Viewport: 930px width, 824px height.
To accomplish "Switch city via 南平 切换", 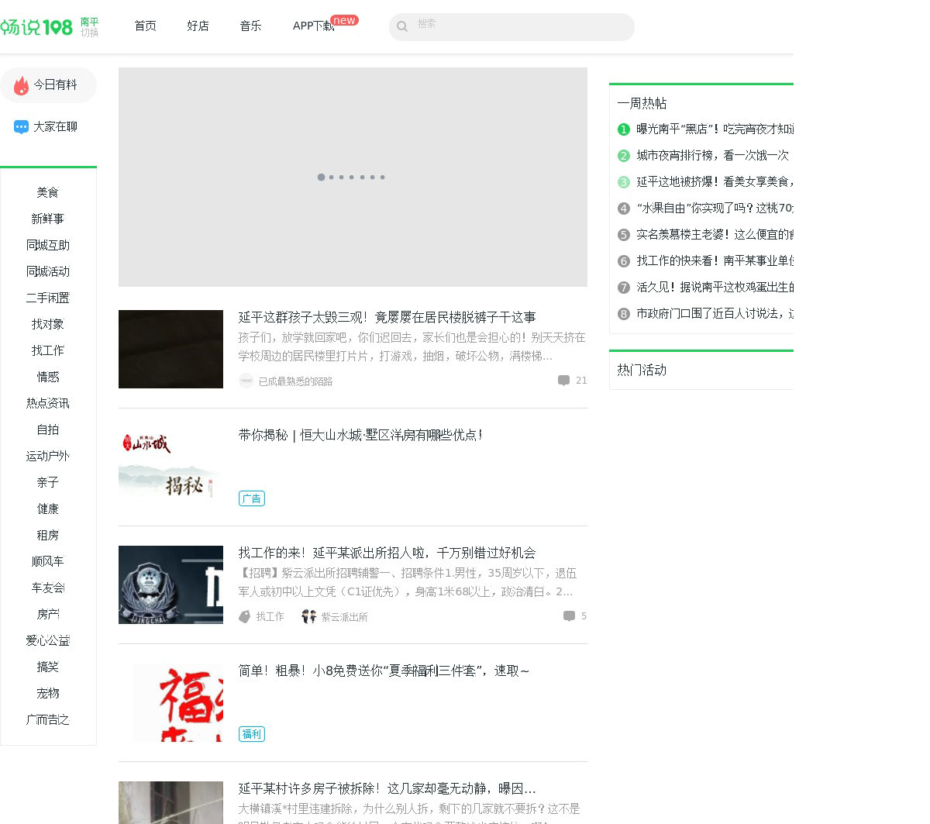I will 89,27.
